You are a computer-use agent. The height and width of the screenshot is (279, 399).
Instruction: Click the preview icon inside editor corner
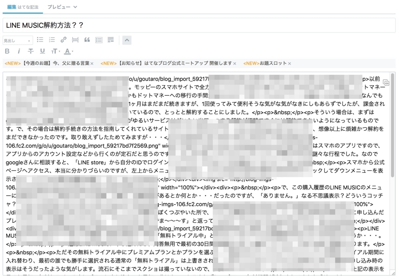point(386,82)
